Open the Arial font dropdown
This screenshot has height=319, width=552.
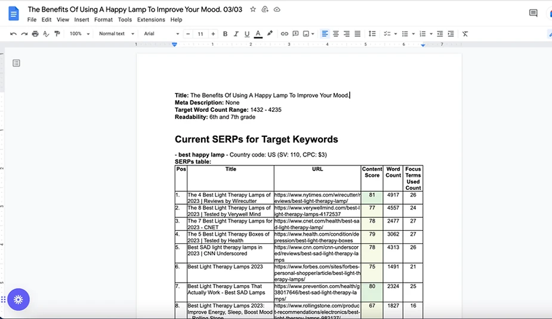(x=162, y=34)
